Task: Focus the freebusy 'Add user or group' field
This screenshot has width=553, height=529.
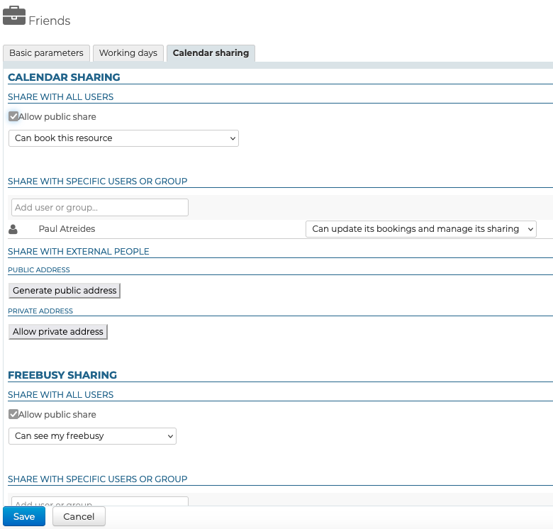Action: 100,501
